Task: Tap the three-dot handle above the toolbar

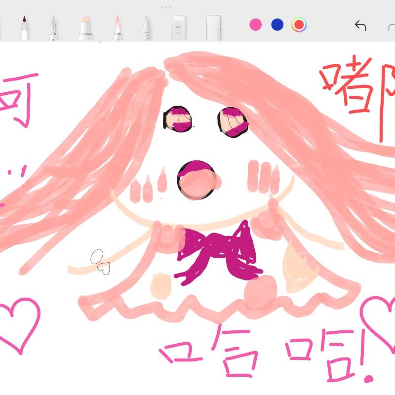Action: tap(166, 7)
